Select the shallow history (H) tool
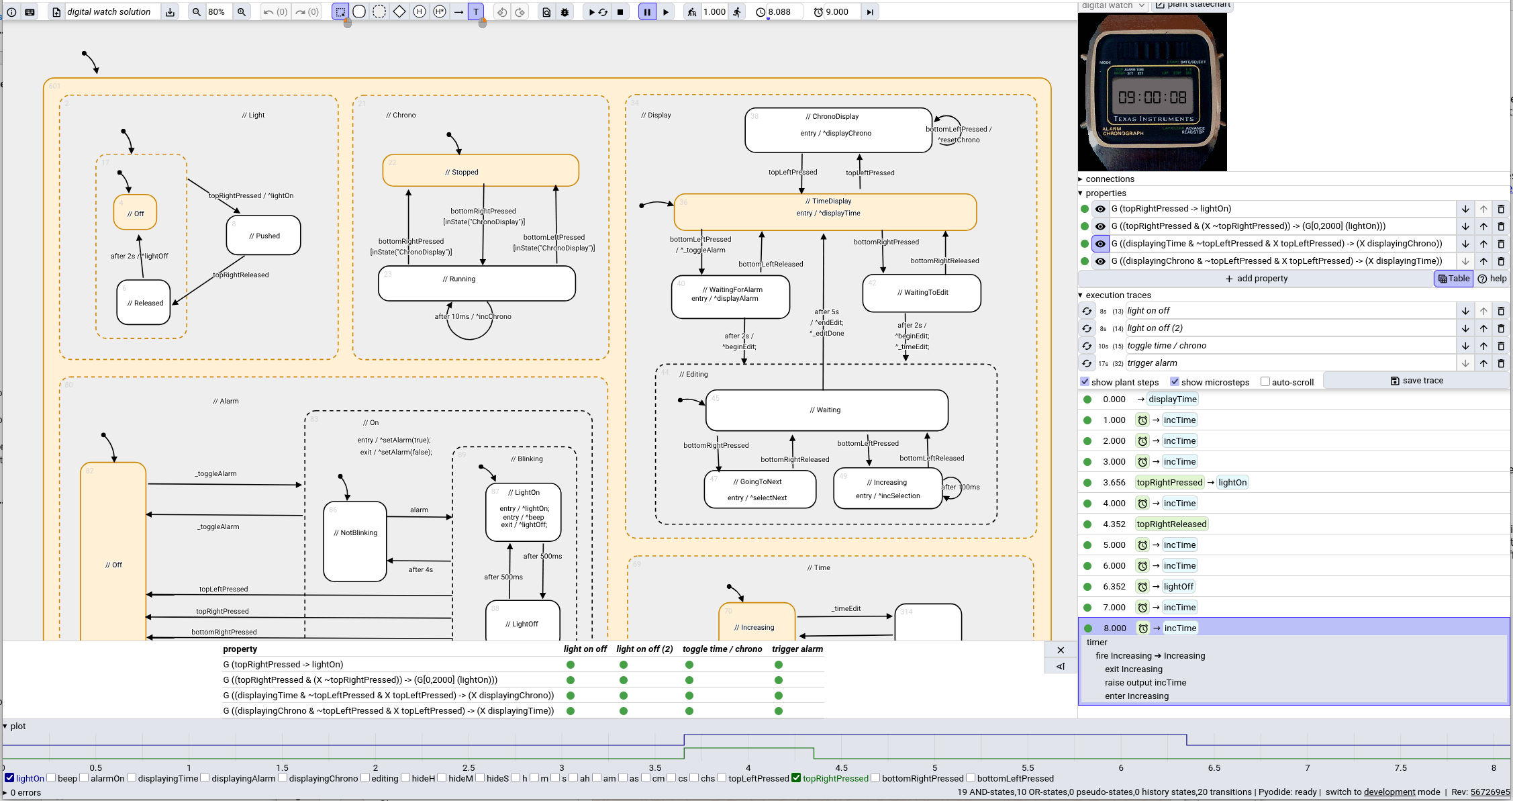 click(x=420, y=11)
